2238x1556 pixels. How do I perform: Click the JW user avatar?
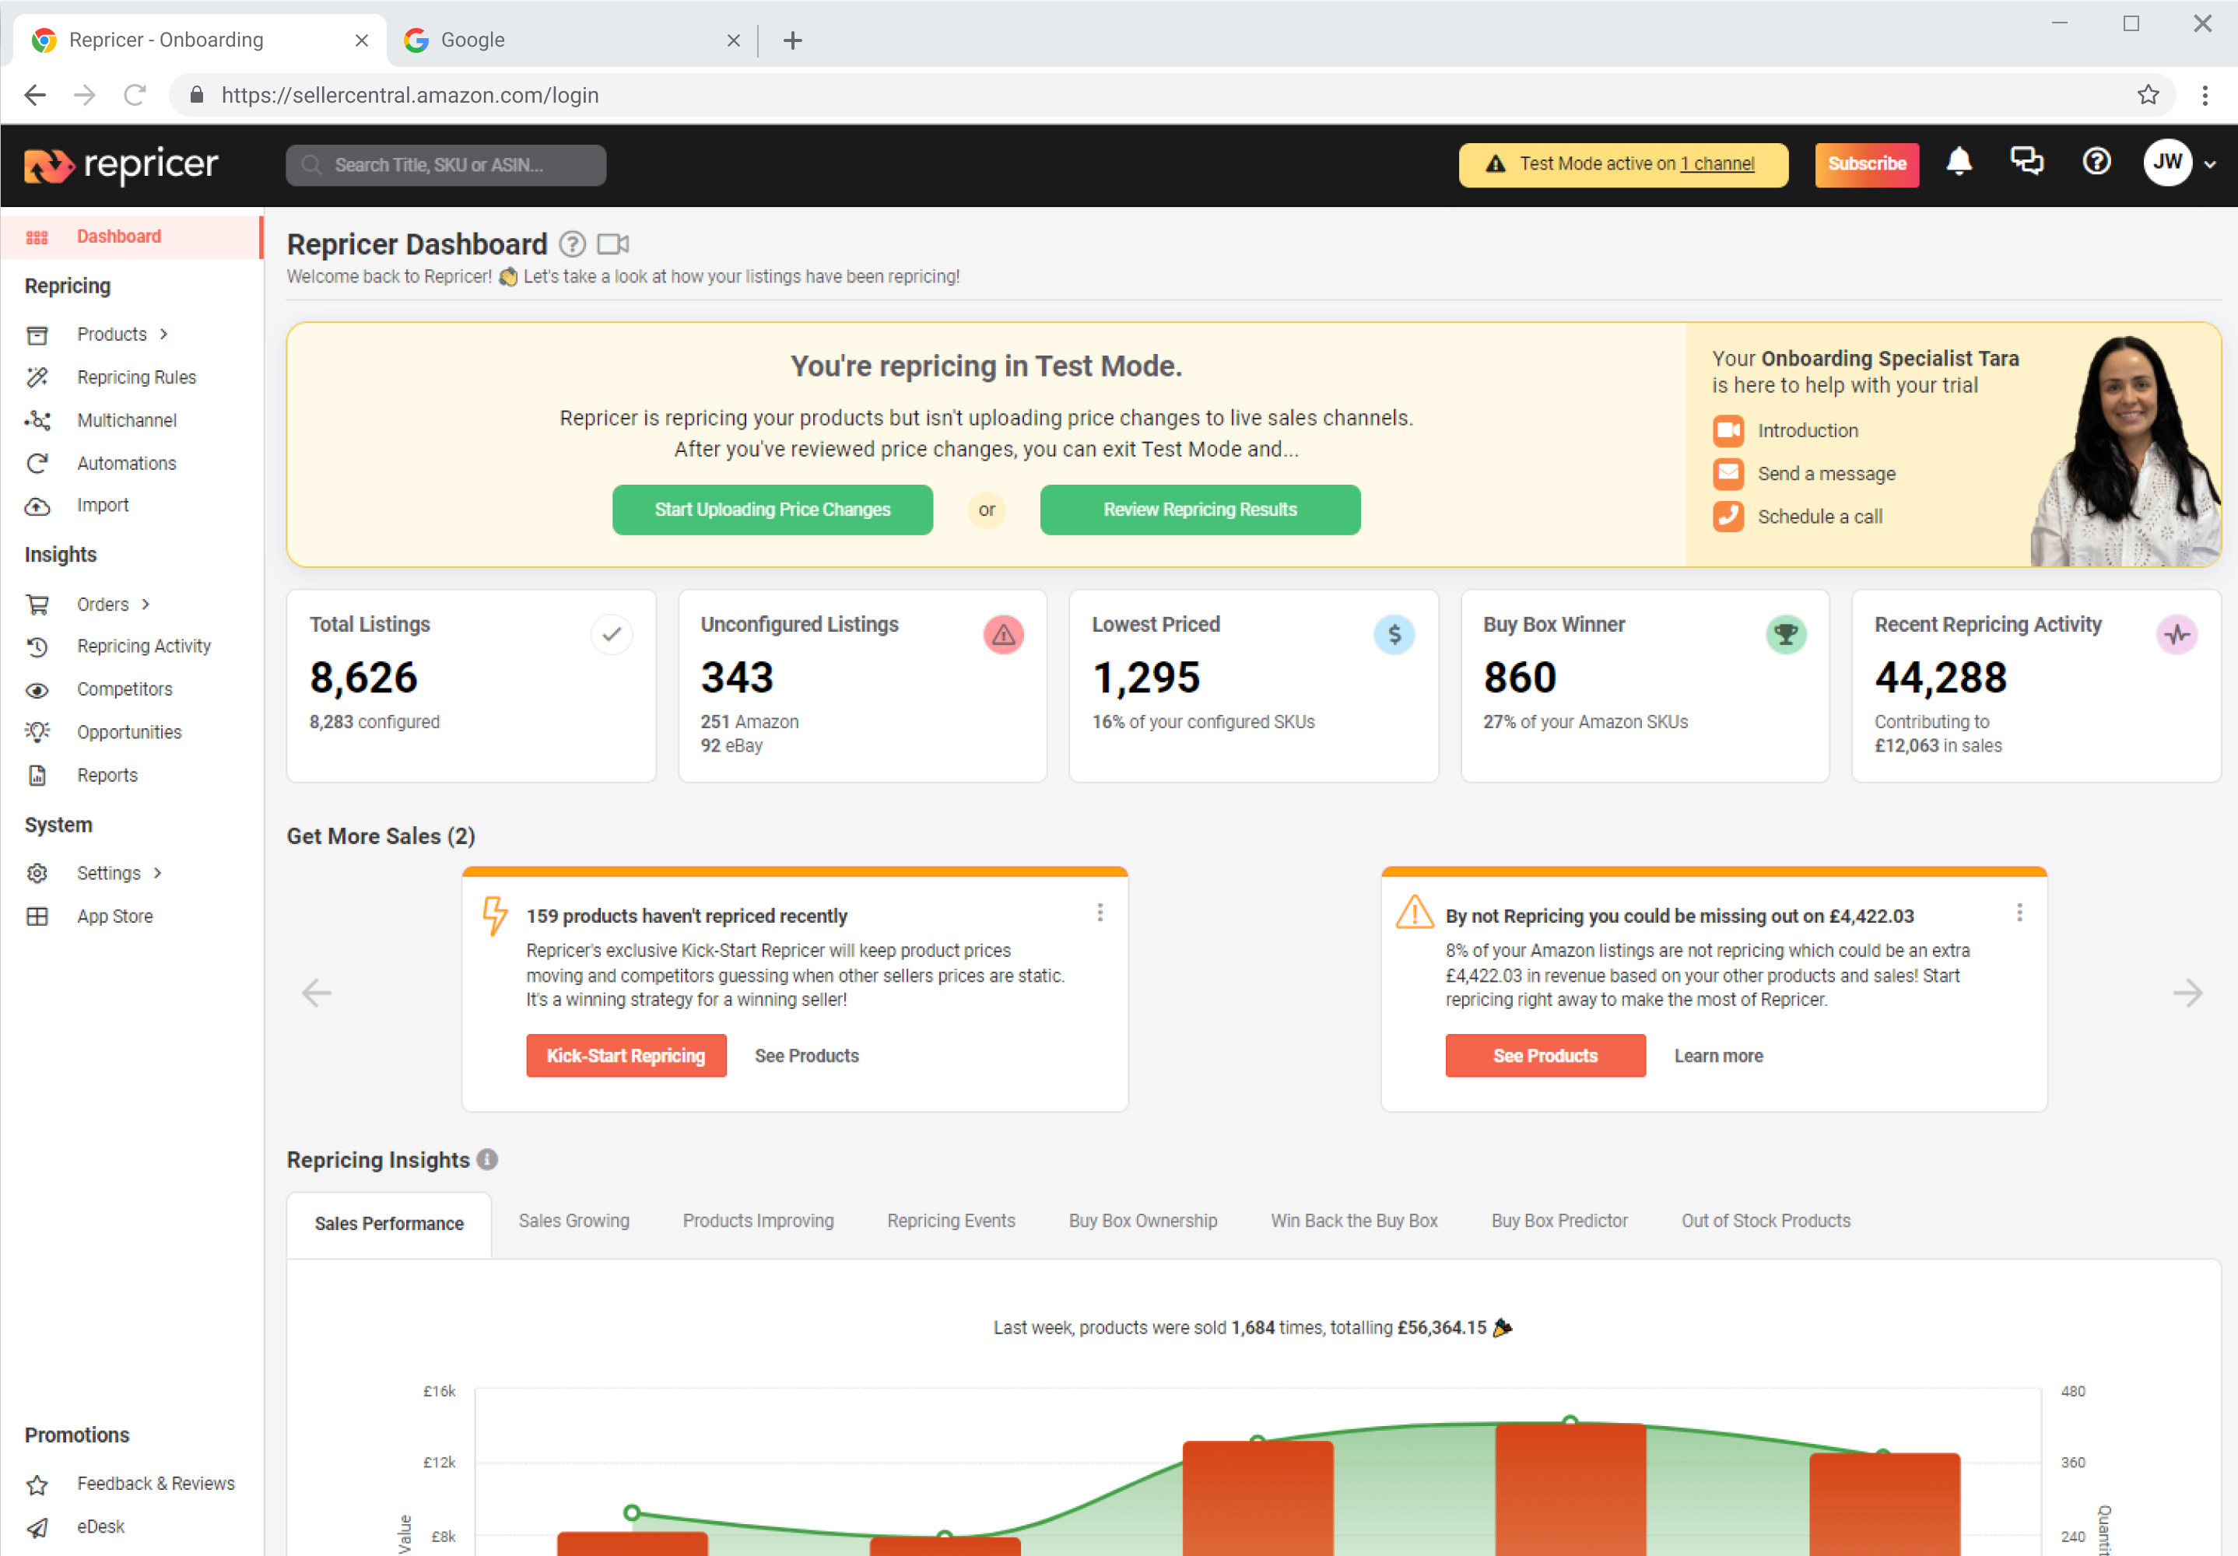[x=2167, y=163]
